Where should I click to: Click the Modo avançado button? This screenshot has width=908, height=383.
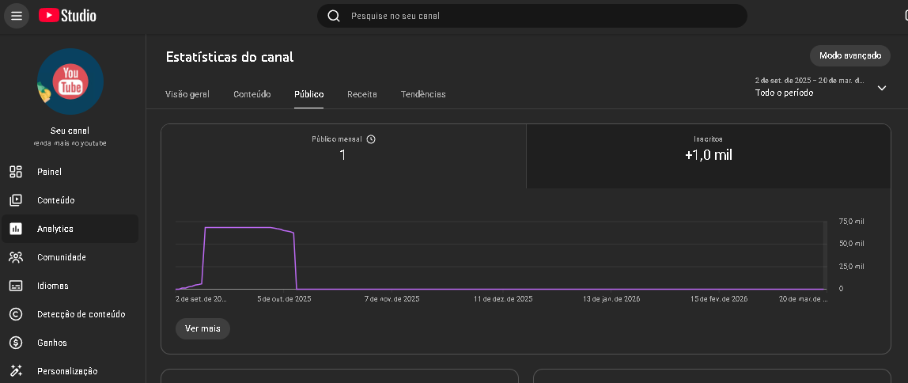coord(850,56)
